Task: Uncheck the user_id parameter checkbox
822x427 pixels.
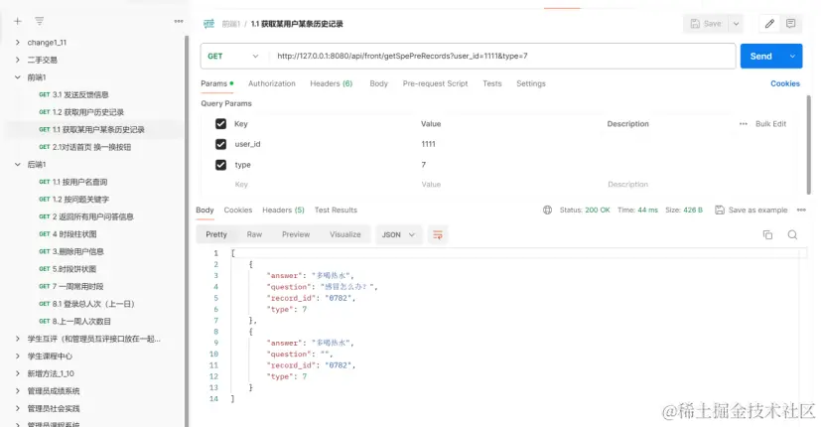Action: 220,144
